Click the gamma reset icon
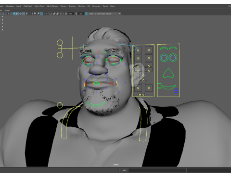 76,13
